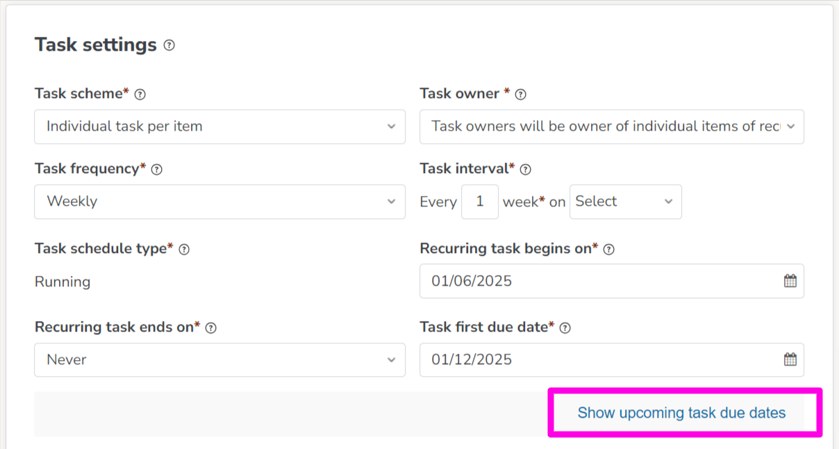This screenshot has width=839, height=449.
Task: View the Task interval help tooltip
Action: [x=526, y=169]
